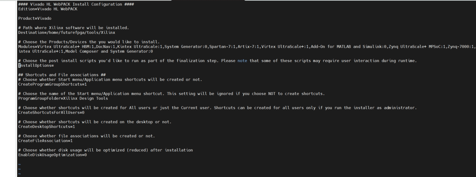Image resolution: width=476 pixels, height=177 pixels.
Task: Click the CreateFileAssociation=1 line
Action: [x=45, y=141]
